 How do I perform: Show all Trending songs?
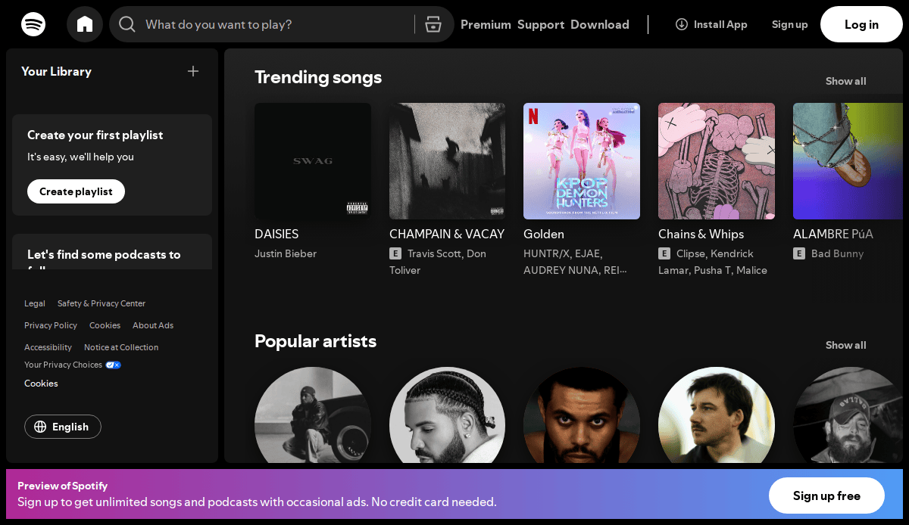coord(845,81)
